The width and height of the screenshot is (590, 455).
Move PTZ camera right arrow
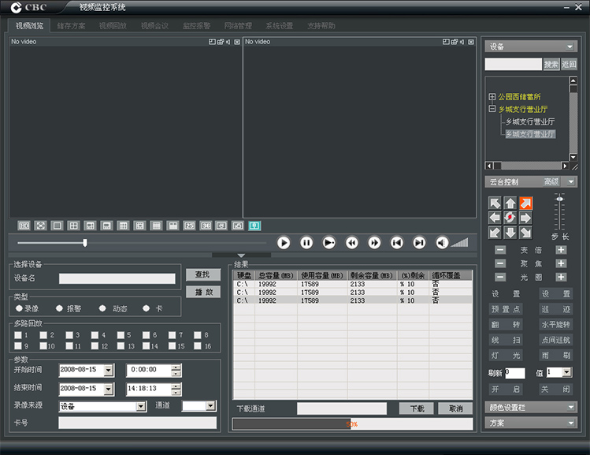525,218
